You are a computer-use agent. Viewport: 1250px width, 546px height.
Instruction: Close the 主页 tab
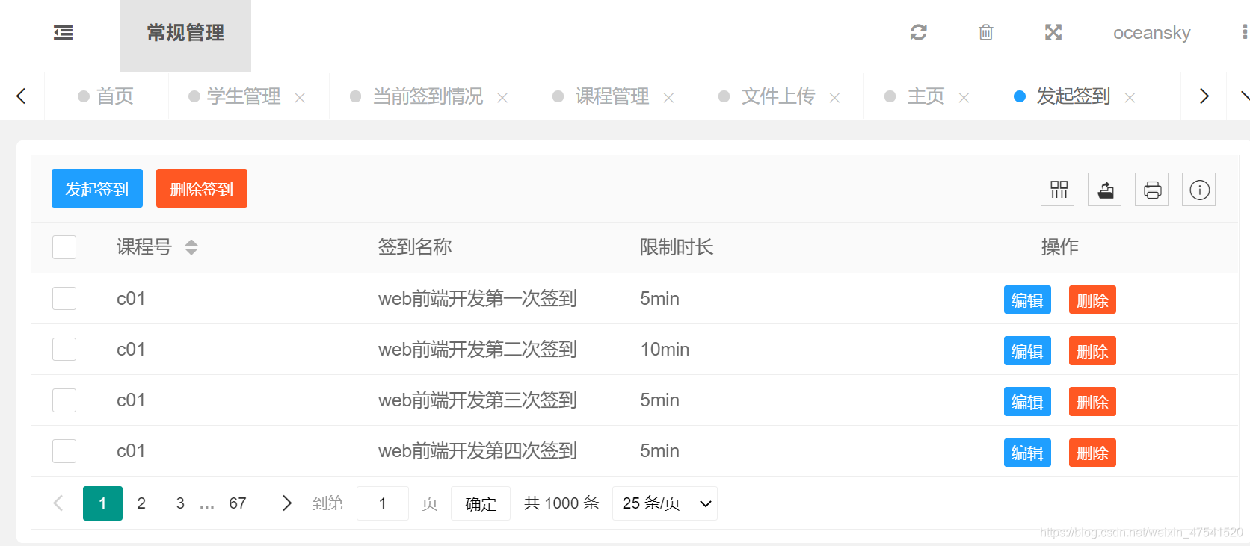964,98
